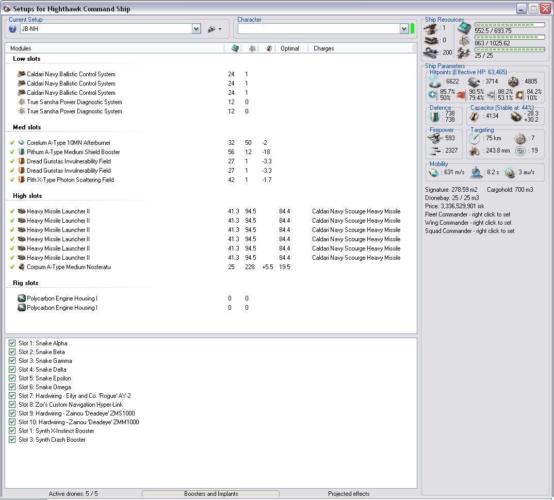Click the powergrid usage bar at 863 / 1025.62
Screen dimensions: 554x500
[510, 37]
